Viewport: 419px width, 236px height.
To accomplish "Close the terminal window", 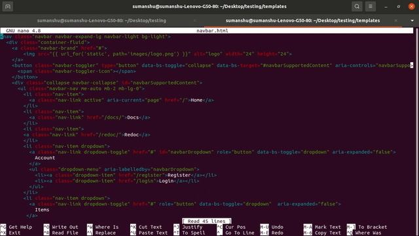I will tap(412, 7).
